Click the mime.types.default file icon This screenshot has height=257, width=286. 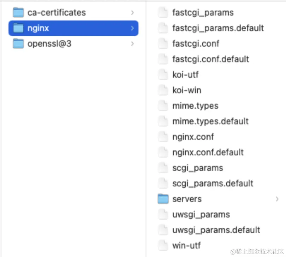pos(163,121)
